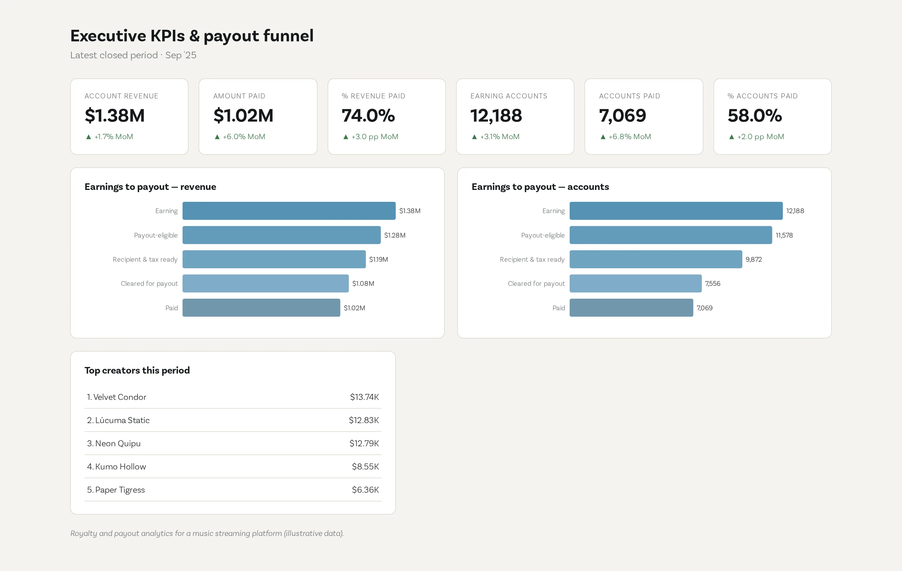This screenshot has height=571, width=902.
Task: Click the $12.83K earnings value
Action: [364, 420]
